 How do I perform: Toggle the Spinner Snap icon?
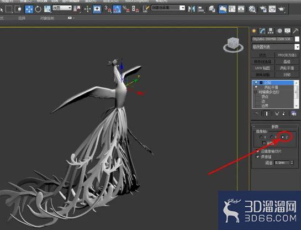tap(135, 9)
